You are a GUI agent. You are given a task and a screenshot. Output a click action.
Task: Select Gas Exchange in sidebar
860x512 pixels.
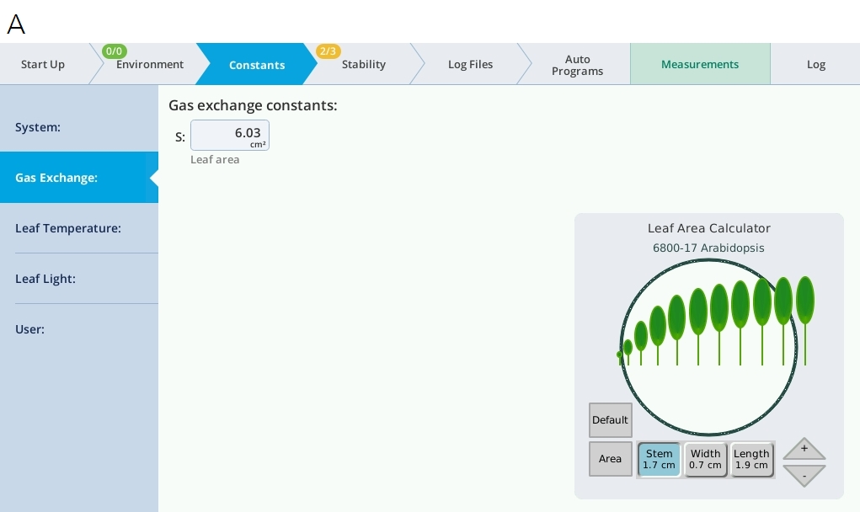click(x=79, y=178)
